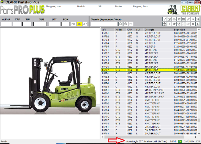Select row I-562-1

tap(149, 73)
